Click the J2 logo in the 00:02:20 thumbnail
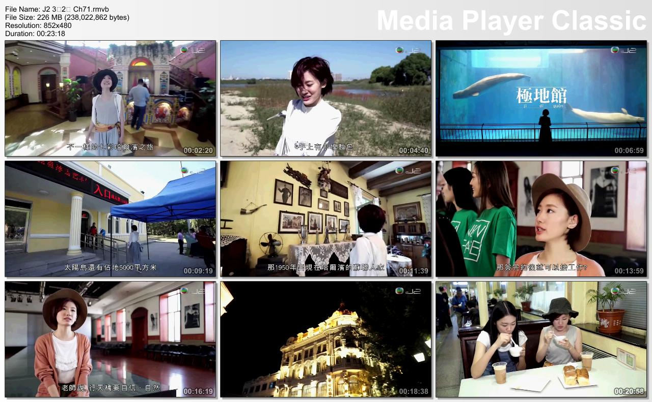The height and width of the screenshot is (402, 652). (x=193, y=50)
